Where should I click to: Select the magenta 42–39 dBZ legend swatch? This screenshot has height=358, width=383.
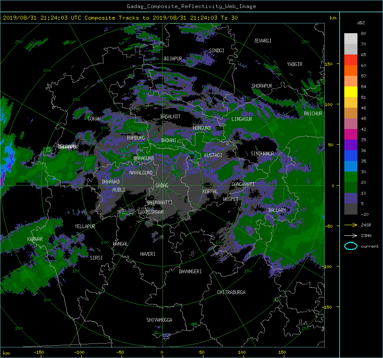pyautogui.click(x=351, y=135)
